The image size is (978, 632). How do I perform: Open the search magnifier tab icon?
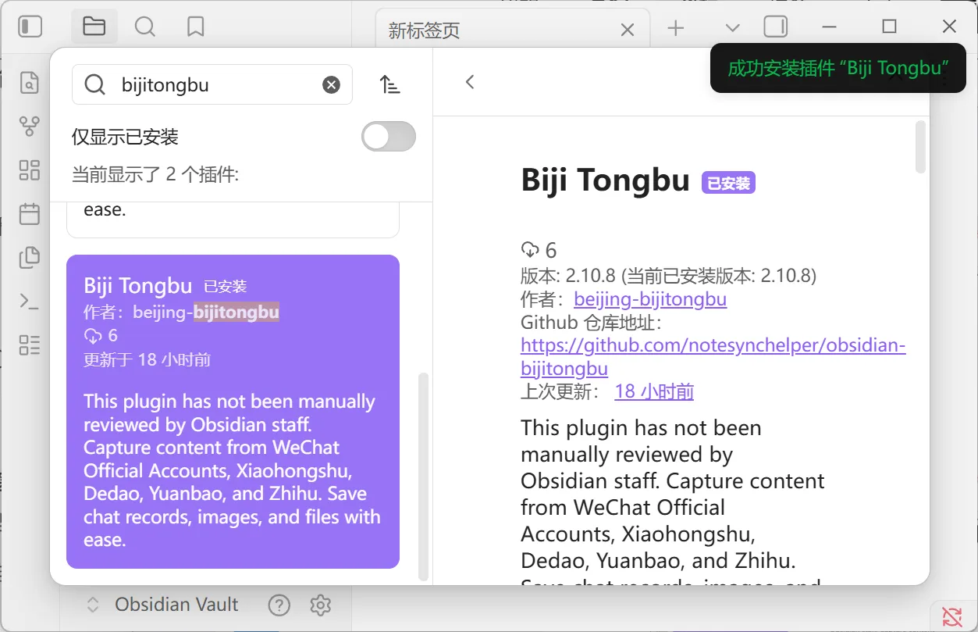click(144, 27)
